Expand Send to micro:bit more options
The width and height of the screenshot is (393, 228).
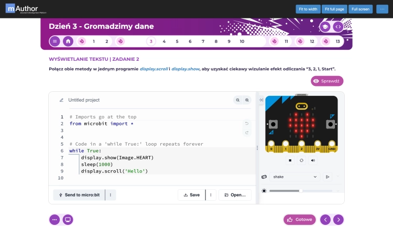coord(111,195)
